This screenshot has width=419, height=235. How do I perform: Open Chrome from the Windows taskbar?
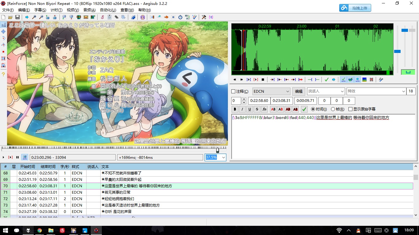[x=40, y=230]
